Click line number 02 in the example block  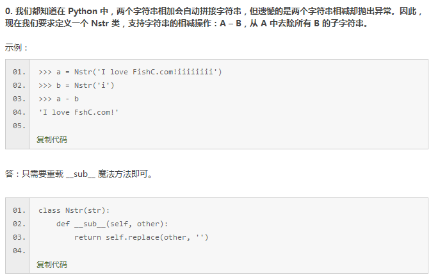pyautogui.click(x=19, y=85)
